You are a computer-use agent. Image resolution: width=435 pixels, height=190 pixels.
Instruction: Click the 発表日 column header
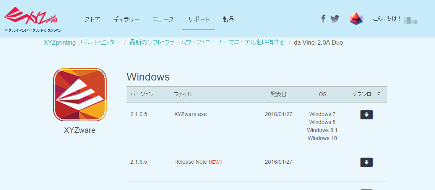click(x=278, y=94)
